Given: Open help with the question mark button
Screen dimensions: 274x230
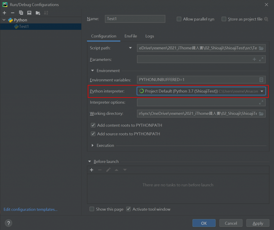Looking at the screenshot, I should click(8, 223).
